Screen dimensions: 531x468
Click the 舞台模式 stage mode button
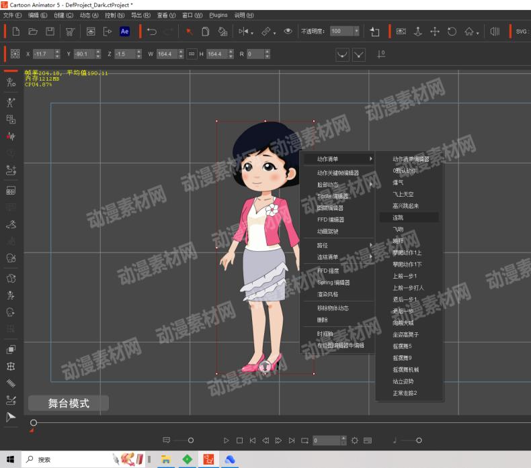69,404
